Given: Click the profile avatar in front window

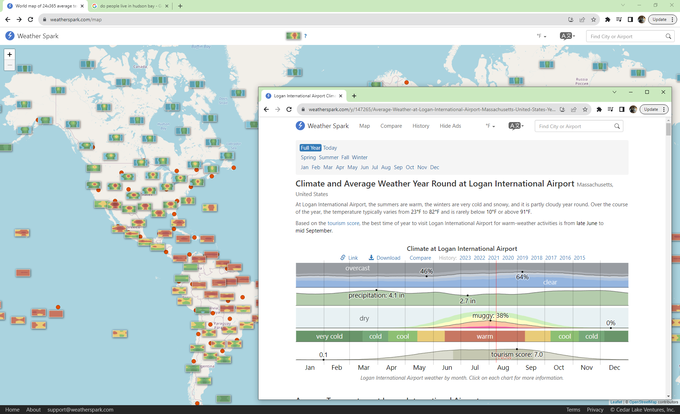Looking at the screenshot, I should coord(633,109).
